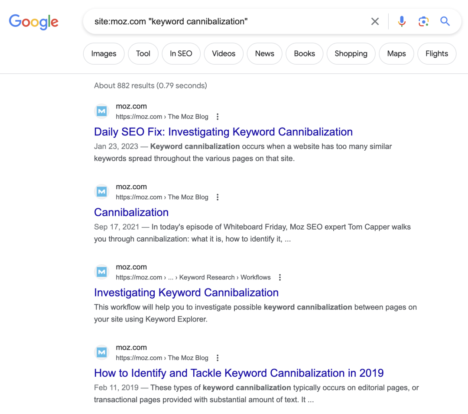Switch to the Maps filter
This screenshot has width=468, height=414.
(x=396, y=53)
